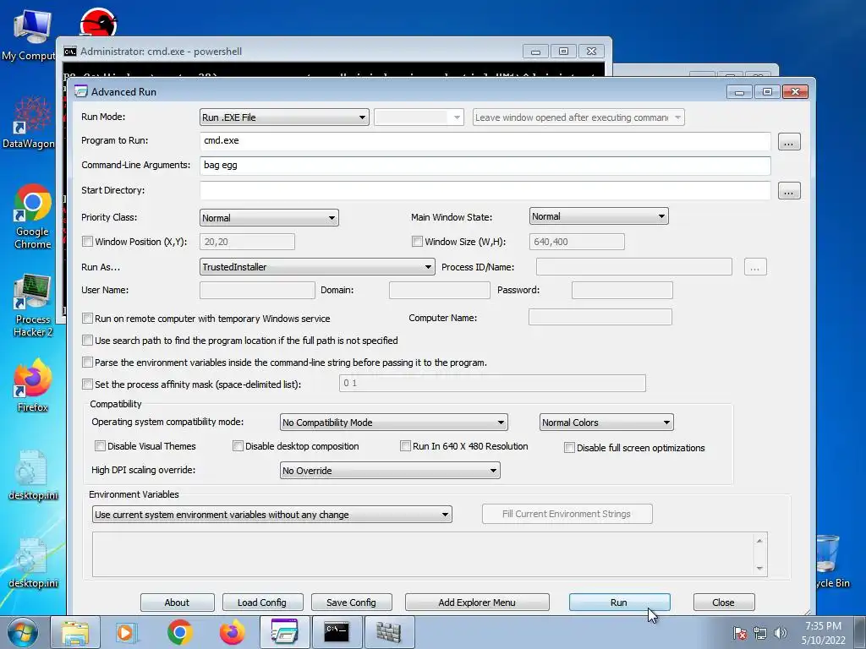The height and width of the screenshot is (649, 866).
Task: Click the Save Config button
Action: click(351, 602)
